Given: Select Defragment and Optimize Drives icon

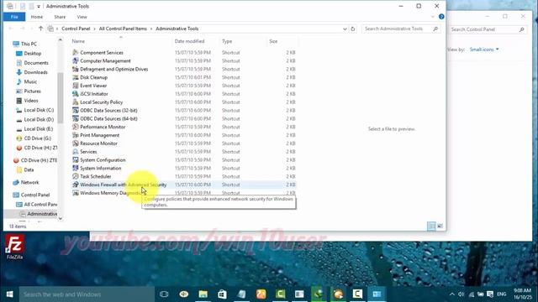Looking at the screenshot, I should click(76, 69).
